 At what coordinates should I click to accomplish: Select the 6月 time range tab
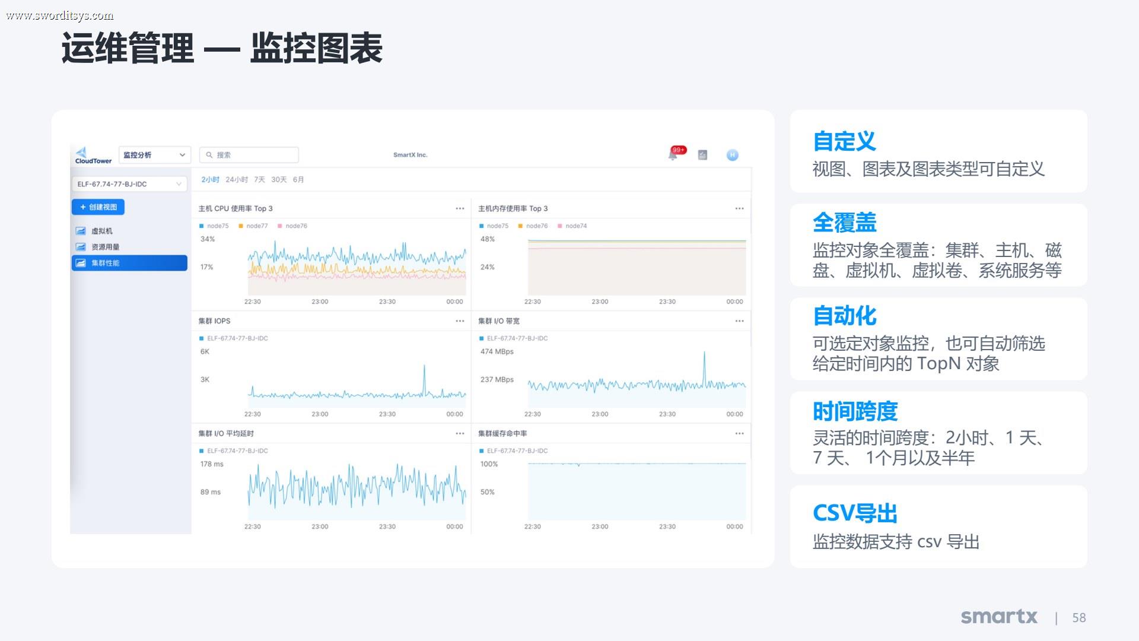click(x=298, y=180)
